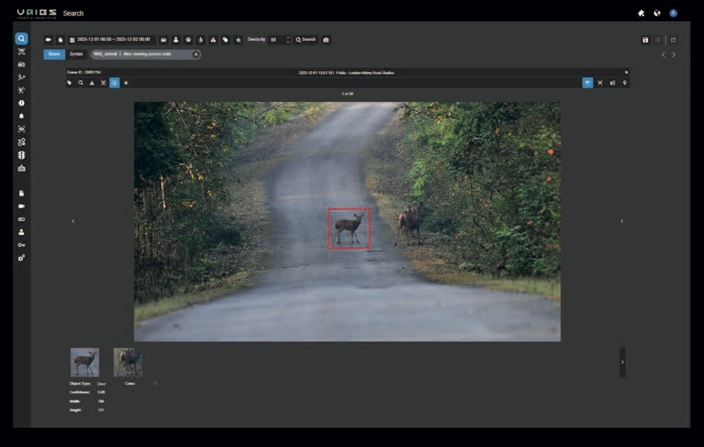Remove the Wild_animal deer search query chip

coord(196,54)
